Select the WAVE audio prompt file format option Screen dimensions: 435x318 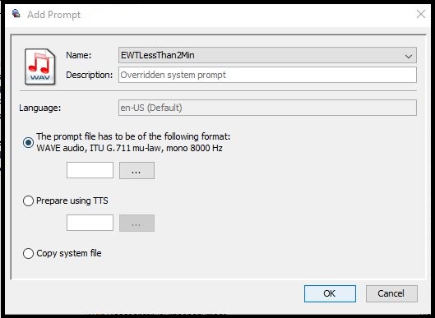pos(28,142)
